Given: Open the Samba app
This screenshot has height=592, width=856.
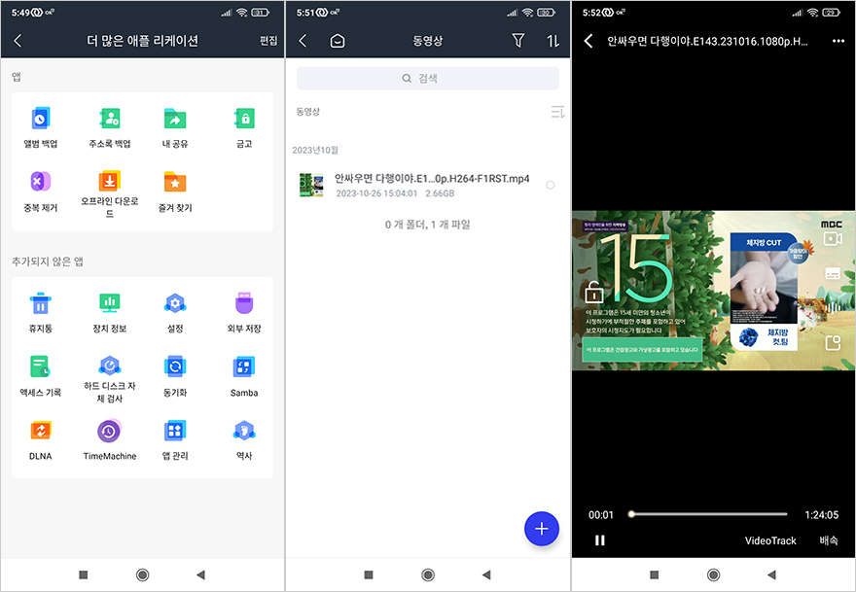Looking at the screenshot, I should (244, 376).
